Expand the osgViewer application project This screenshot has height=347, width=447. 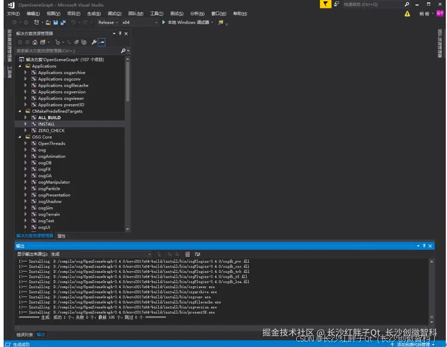25,98
